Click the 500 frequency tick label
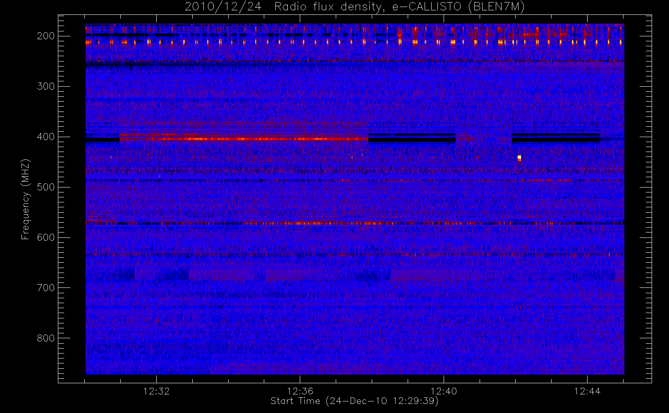The width and height of the screenshot is (669, 413). (x=46, y=187)
